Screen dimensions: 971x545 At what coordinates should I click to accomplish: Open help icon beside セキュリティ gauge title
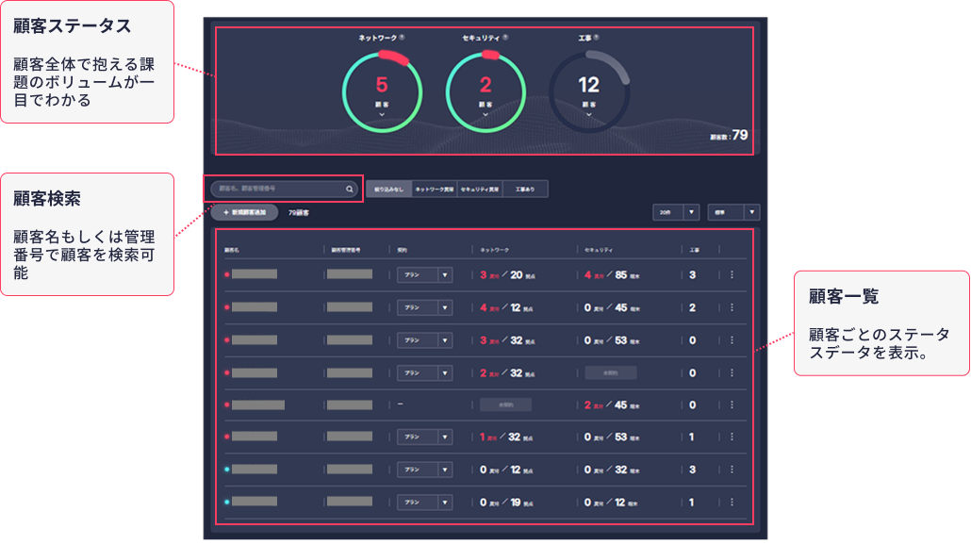coord(505,38)
